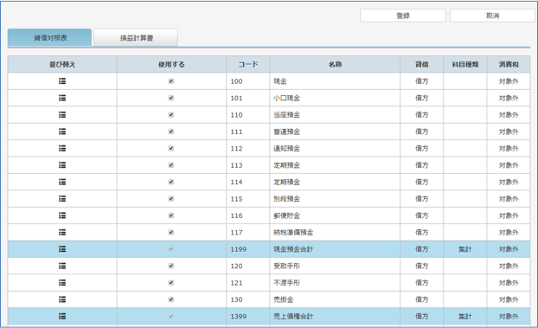Click the 並び替え column header

(x=62, y=65)
